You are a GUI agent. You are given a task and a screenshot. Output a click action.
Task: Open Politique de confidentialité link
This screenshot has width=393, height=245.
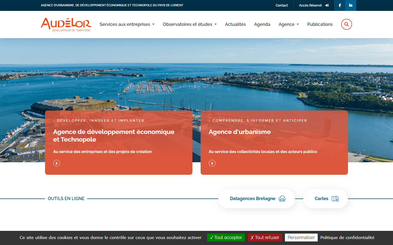coord(347,237)
